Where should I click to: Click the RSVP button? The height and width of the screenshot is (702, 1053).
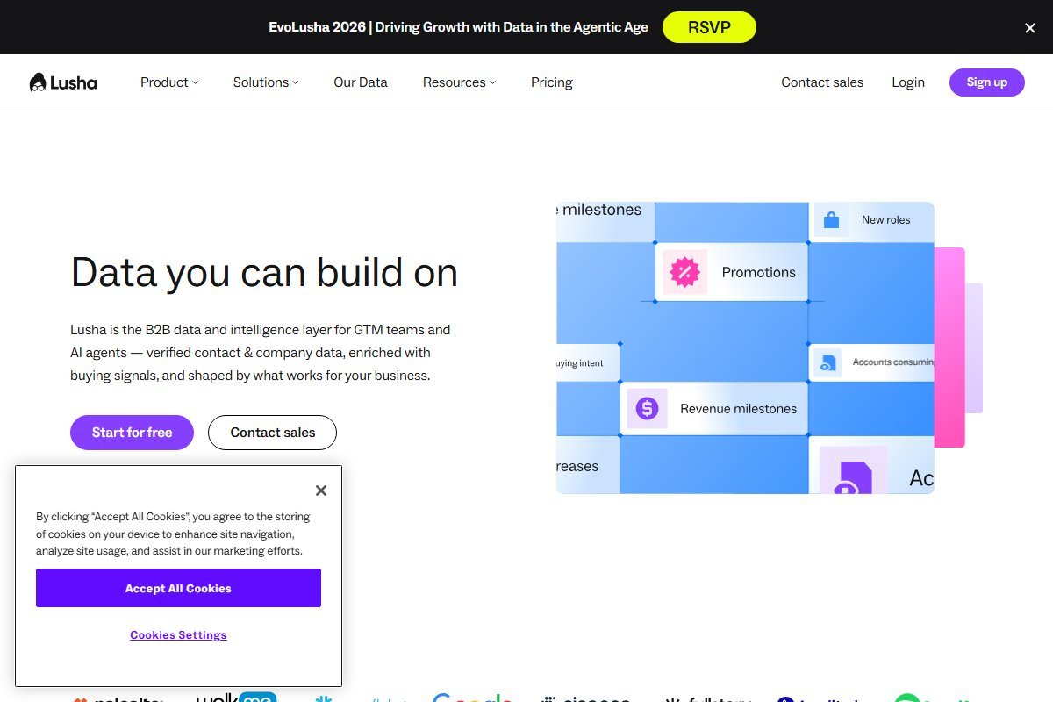(x=709, y=27)
